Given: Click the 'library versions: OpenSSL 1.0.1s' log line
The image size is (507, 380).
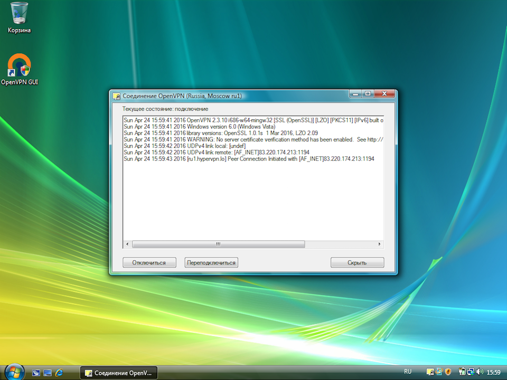Looking at the screenshot, I should [221, 133].
